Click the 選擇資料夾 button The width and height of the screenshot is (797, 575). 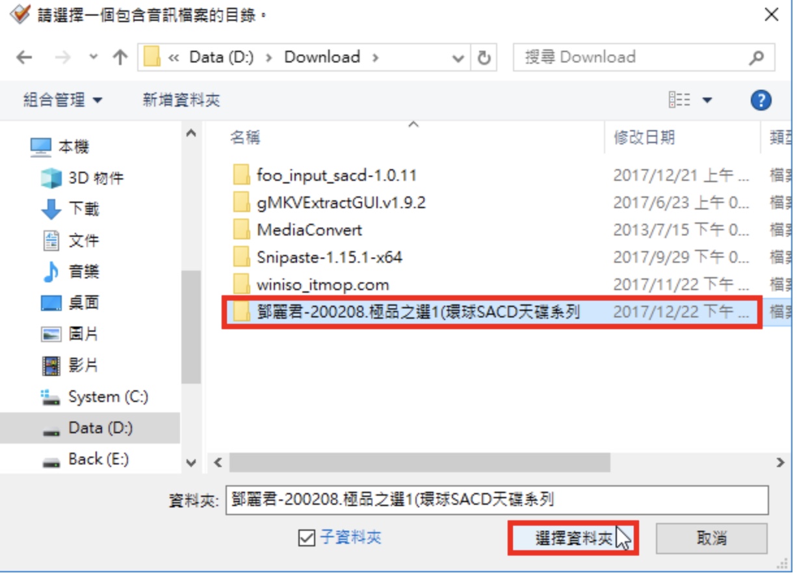tap(573, 538)
